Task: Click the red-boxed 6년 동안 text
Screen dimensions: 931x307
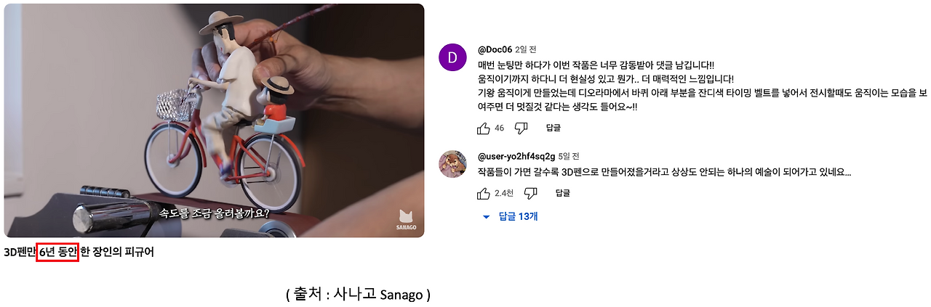Action: coord(57,252)
